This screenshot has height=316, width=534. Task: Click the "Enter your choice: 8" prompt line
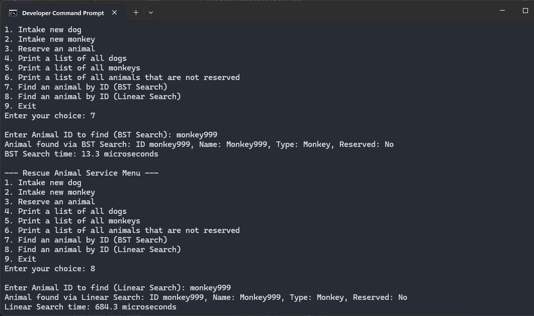pos(50,269)
